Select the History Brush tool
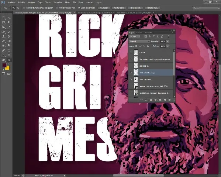The image size is (221, 177). click(9, 37)
